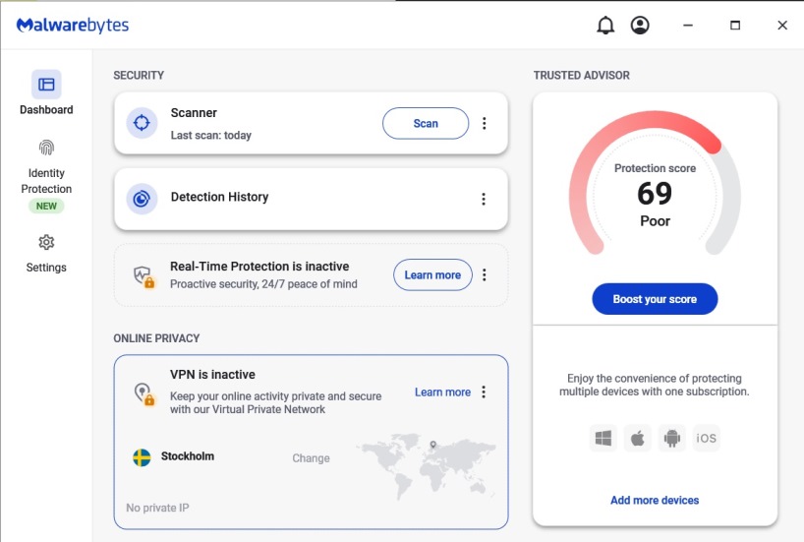
Task: Click the Protection score gauge arc
Action: pyautogui.click(x=655, y=183)
